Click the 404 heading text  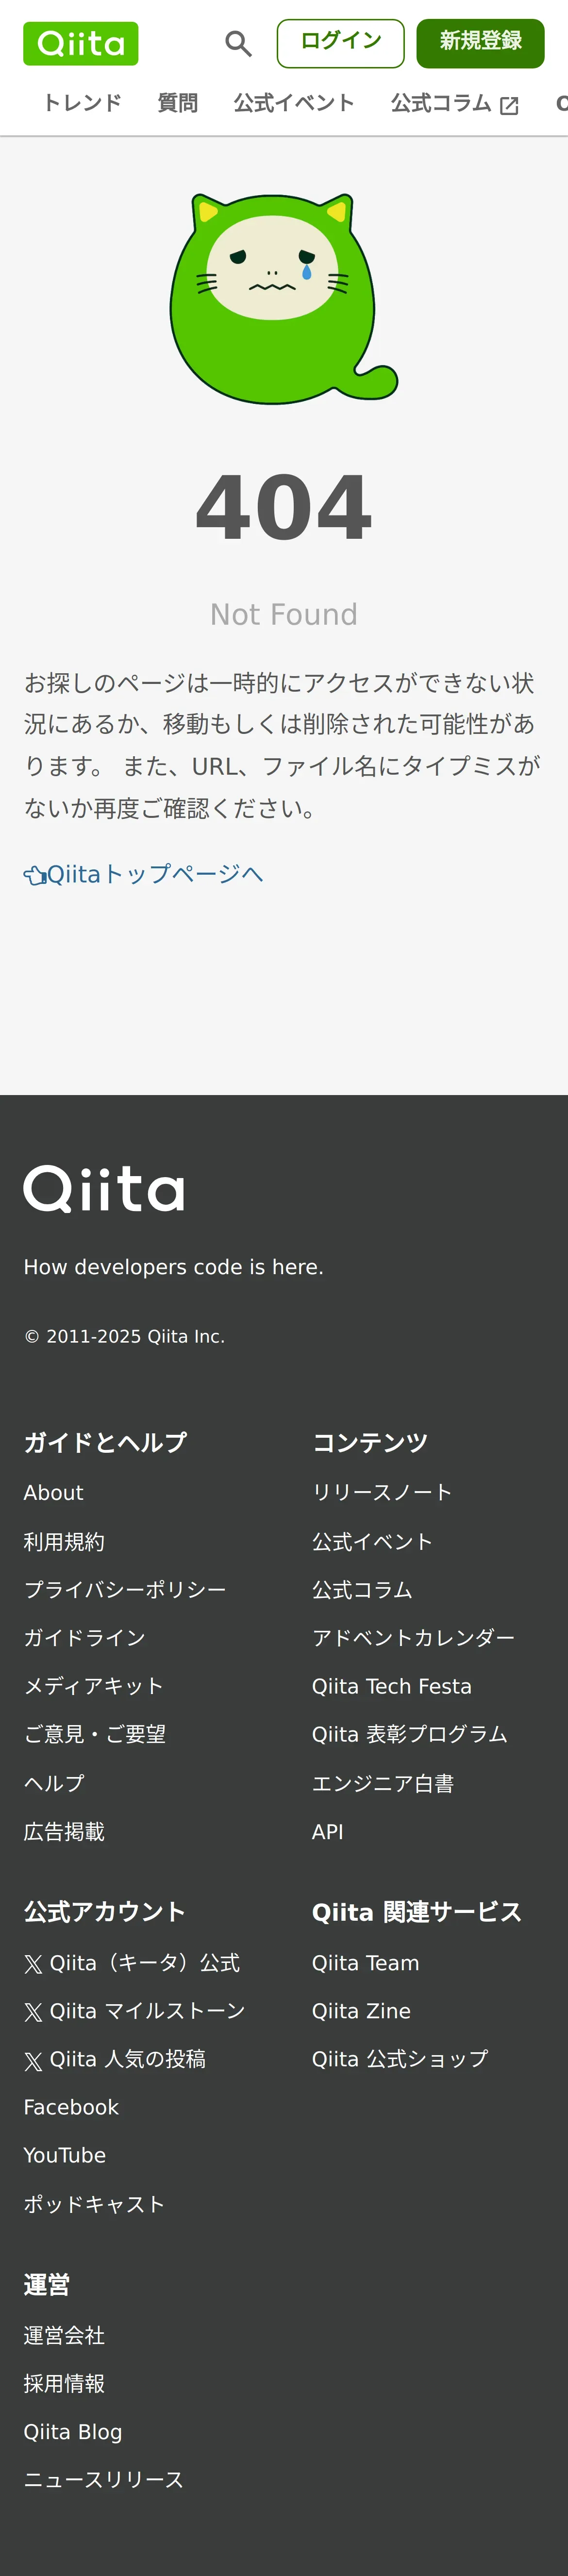pyautogui.click(x=284, y=508)
